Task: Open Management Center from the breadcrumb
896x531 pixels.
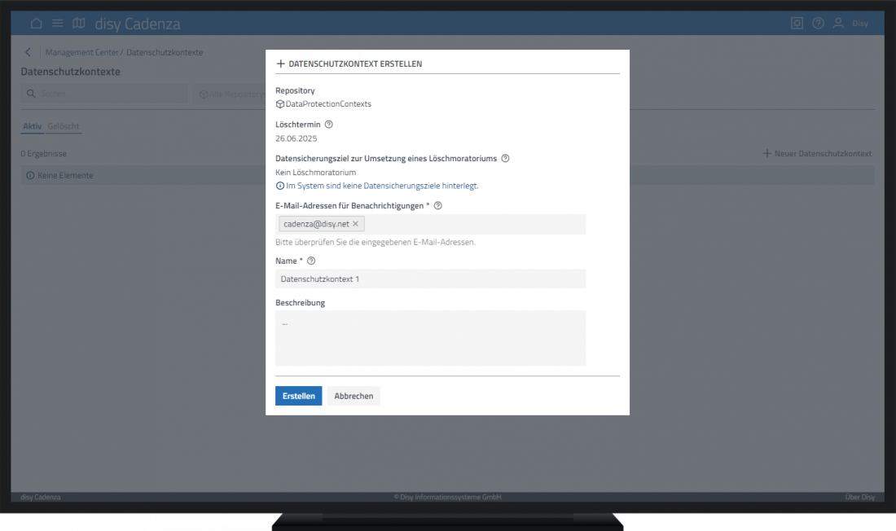Action: point(81,51)
